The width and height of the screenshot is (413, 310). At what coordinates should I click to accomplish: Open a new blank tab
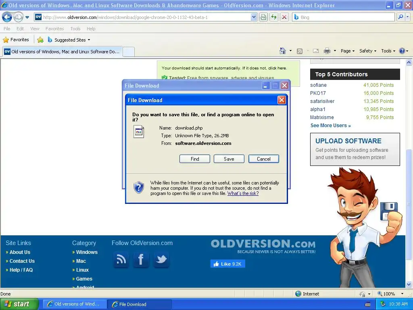click(x=129, y=52)
